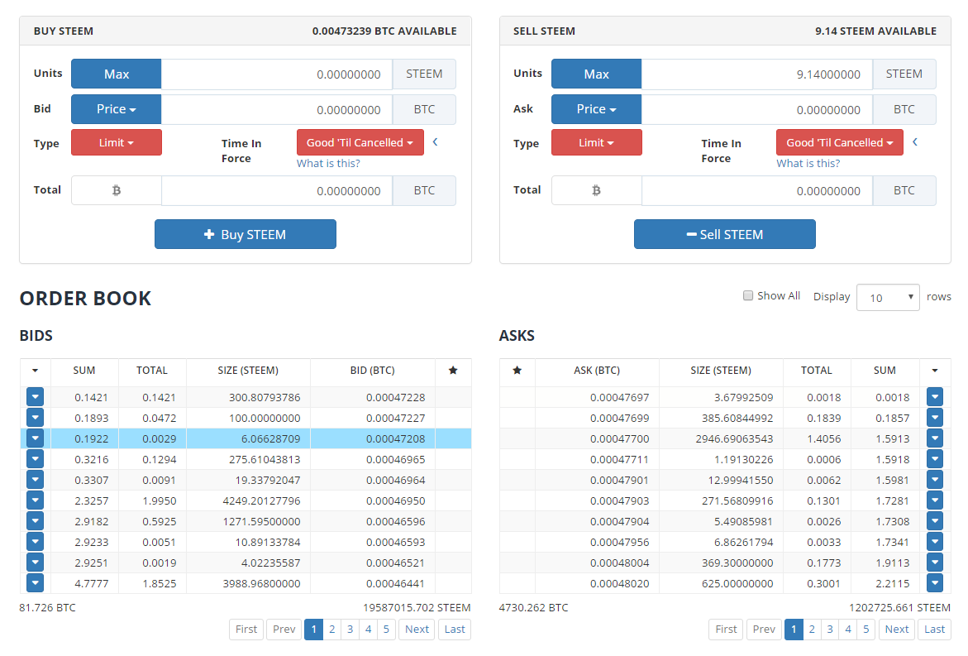Select bid size 4249.20127796 cell
This screenshot has width=968, height=656.
click(x=248, y=500)
